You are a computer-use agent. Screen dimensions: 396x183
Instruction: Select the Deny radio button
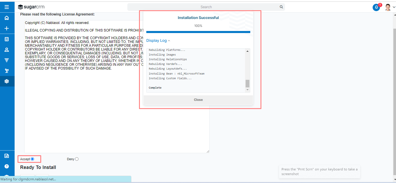click(x=77, y=159)
